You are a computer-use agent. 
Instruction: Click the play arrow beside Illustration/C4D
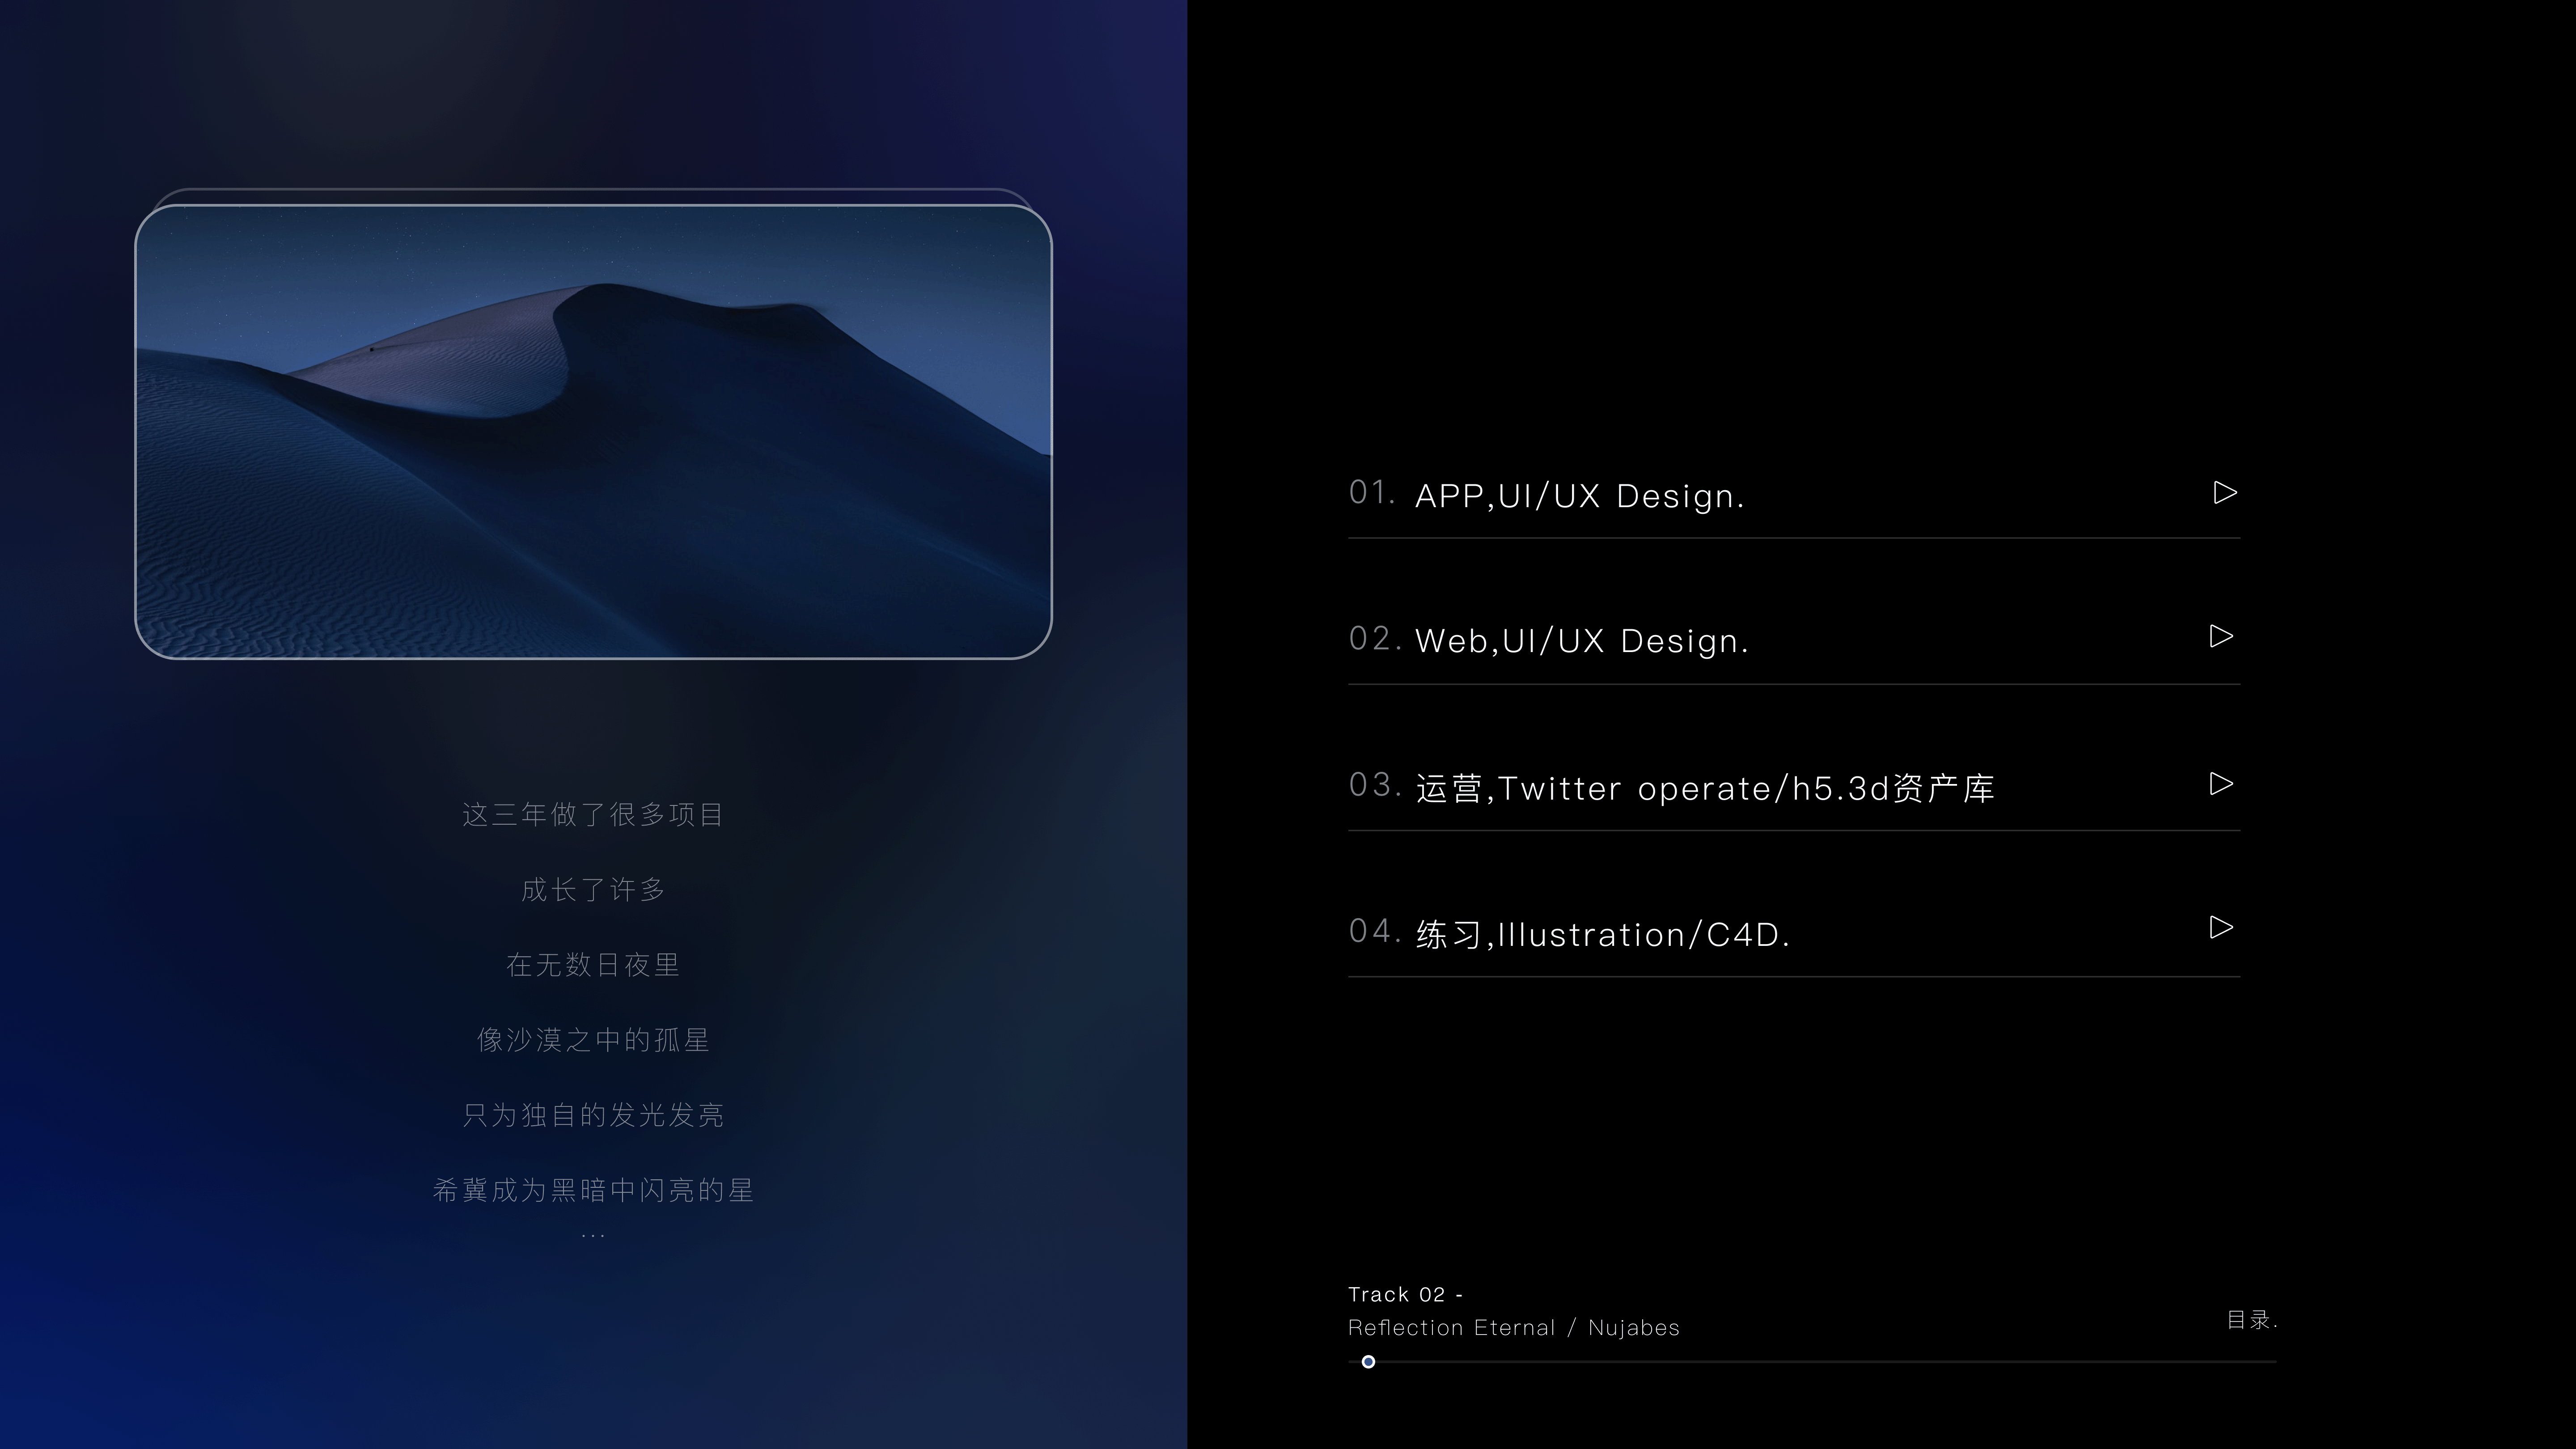2221,927
